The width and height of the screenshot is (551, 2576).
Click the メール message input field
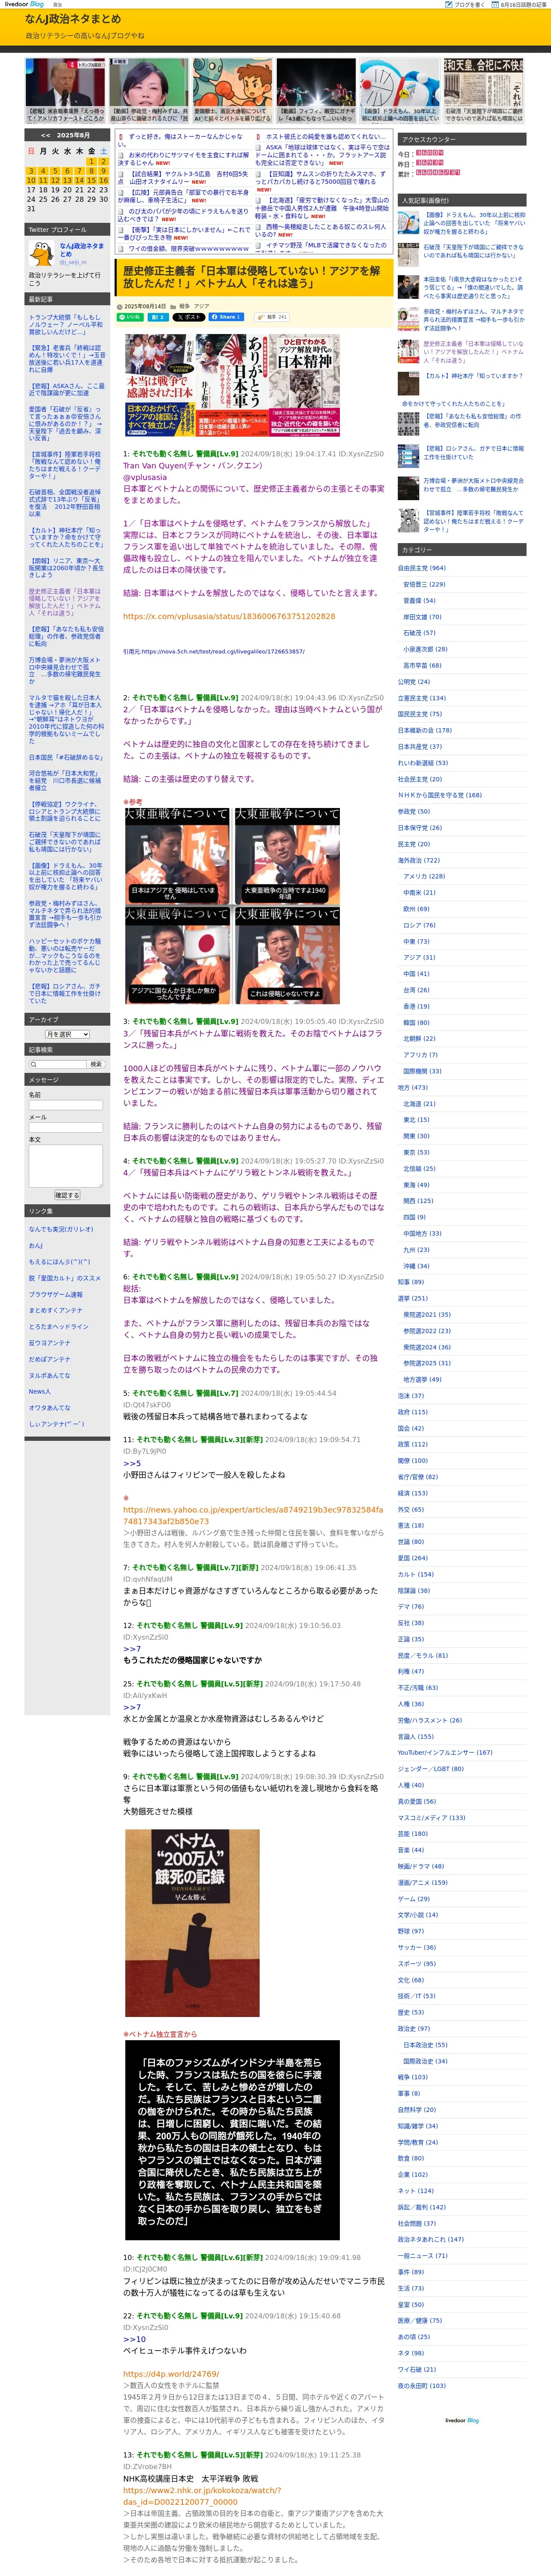point(66,1127)
